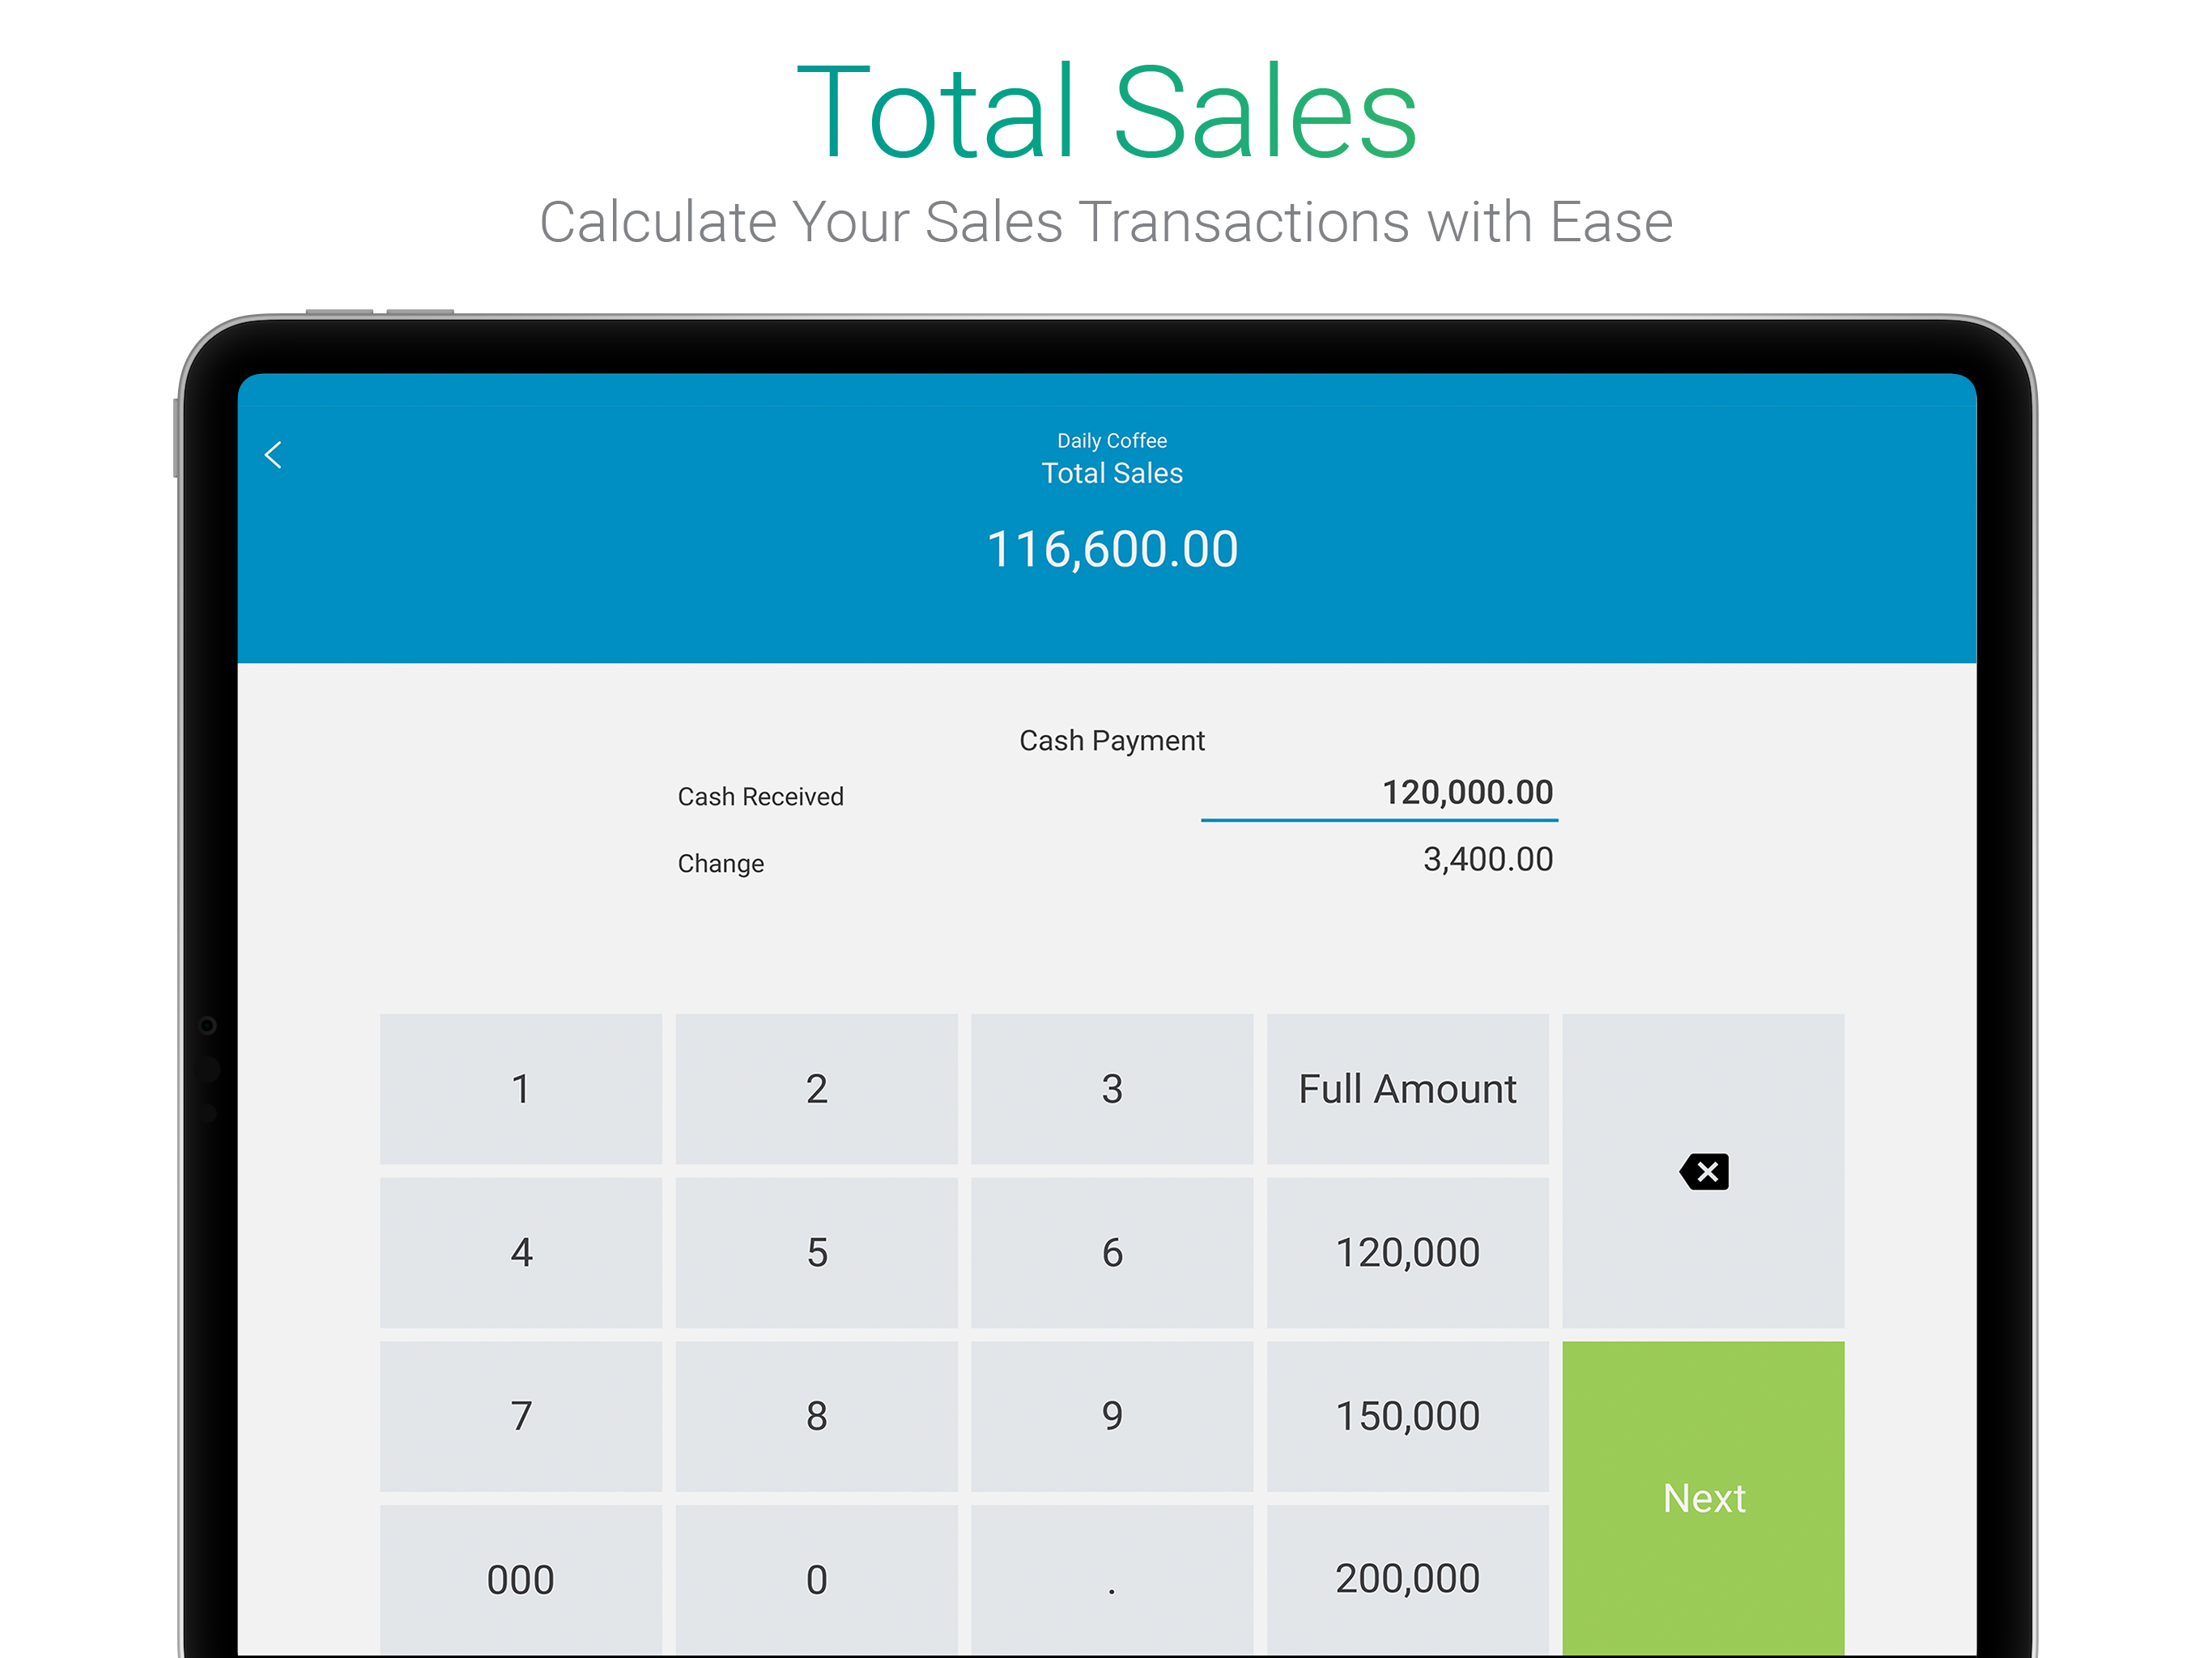Select the Full Amount quick option

[x=1407, y=1089]
